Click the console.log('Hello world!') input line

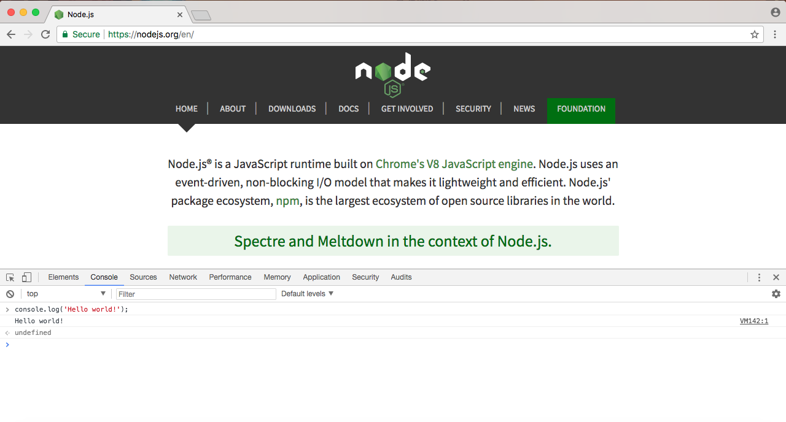(71, 309)
